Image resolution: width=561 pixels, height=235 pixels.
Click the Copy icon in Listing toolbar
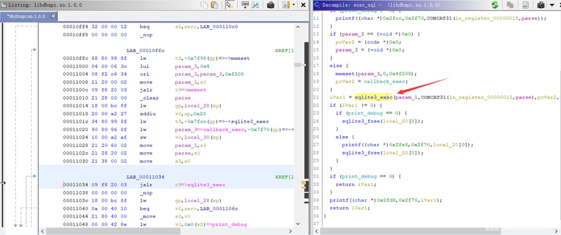point(204,5)
